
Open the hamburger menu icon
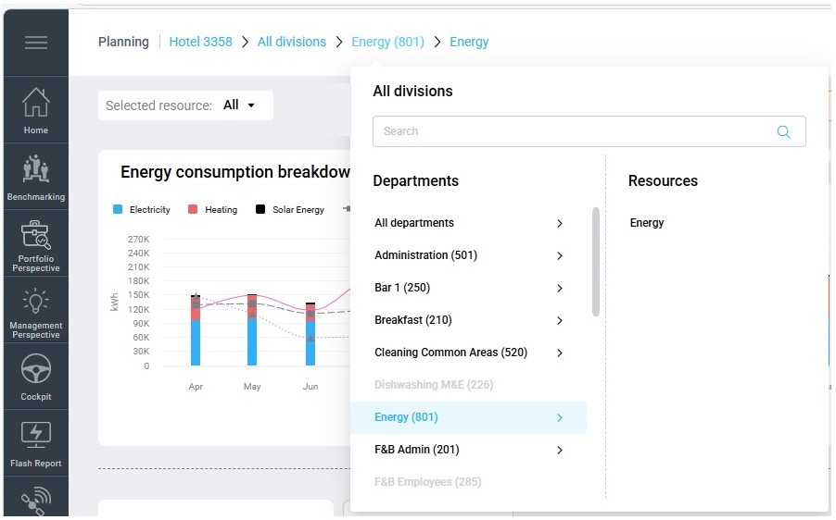click(x=35, y=43)
